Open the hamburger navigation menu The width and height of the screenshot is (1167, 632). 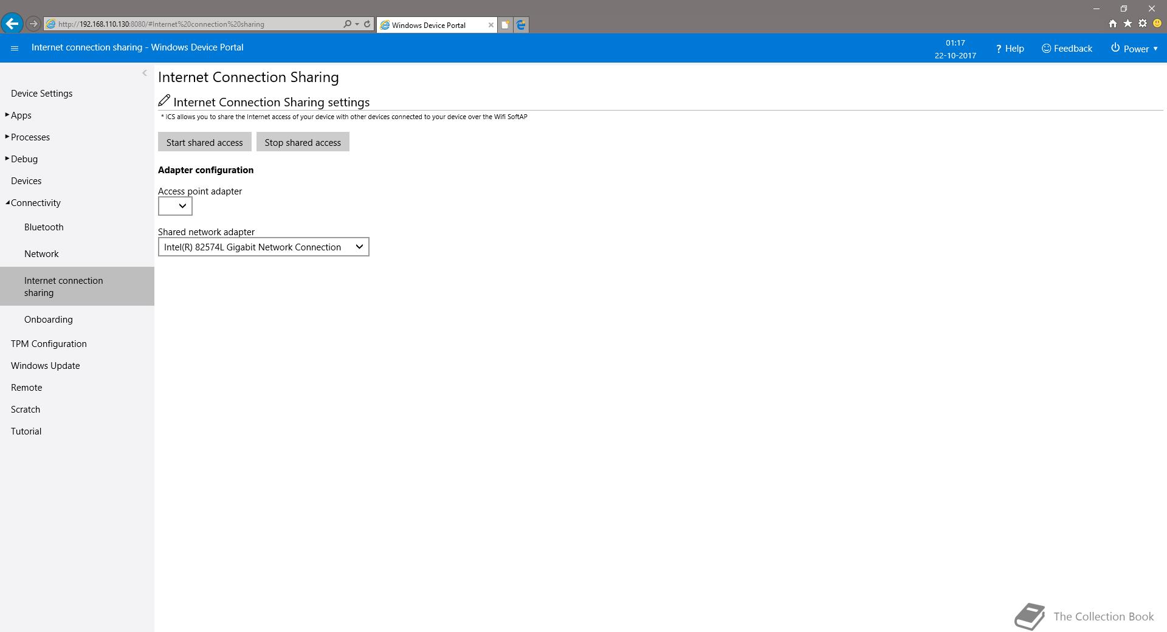(15, 48)
